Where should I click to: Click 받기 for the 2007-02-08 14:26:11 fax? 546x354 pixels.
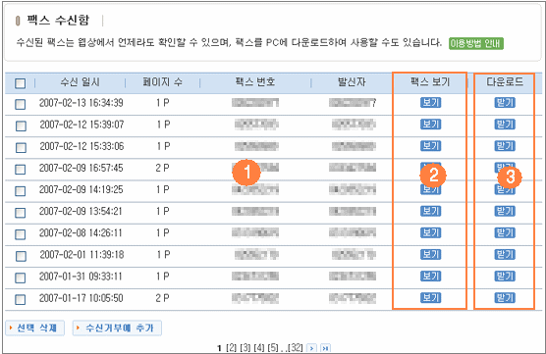point(505,232)
